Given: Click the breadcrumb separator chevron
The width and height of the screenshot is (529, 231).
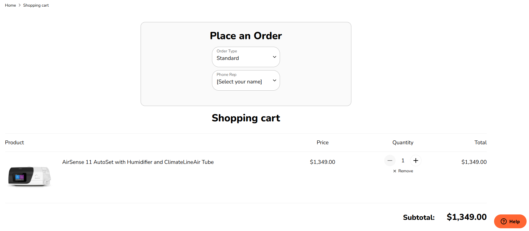Looking at the screenshot, I should click(19, 5).
